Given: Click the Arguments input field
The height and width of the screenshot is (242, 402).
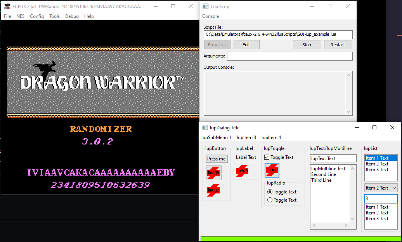Looking at the screenshot, I should tap(290, 56).
